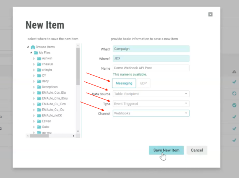The height and width of the screenshot is (178, 239).
Task: Expand the EMAuto_Ccs_IDu folder node
Action: pyautogui.click(x=34, y=93)
